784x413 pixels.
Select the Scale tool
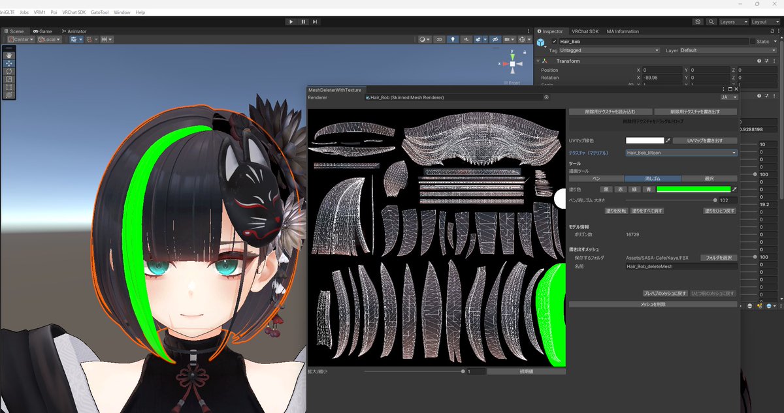[x=9, y=79]
